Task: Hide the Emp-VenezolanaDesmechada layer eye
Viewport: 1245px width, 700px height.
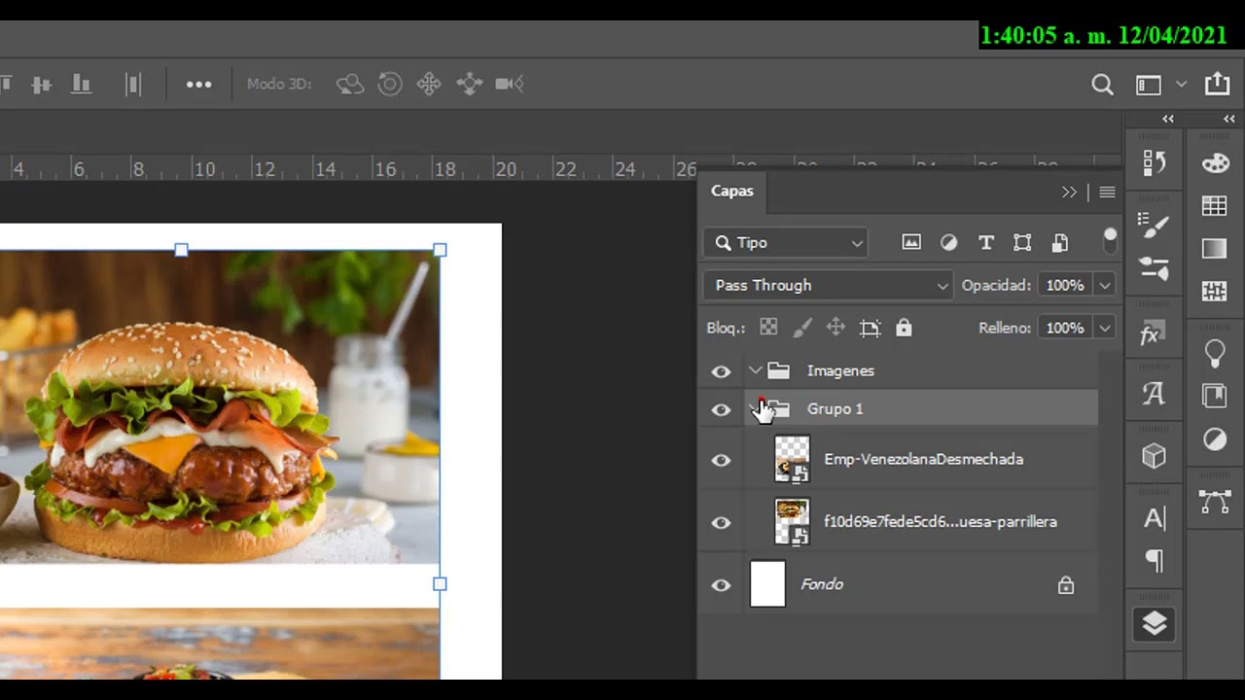Action: pos(721,460)
